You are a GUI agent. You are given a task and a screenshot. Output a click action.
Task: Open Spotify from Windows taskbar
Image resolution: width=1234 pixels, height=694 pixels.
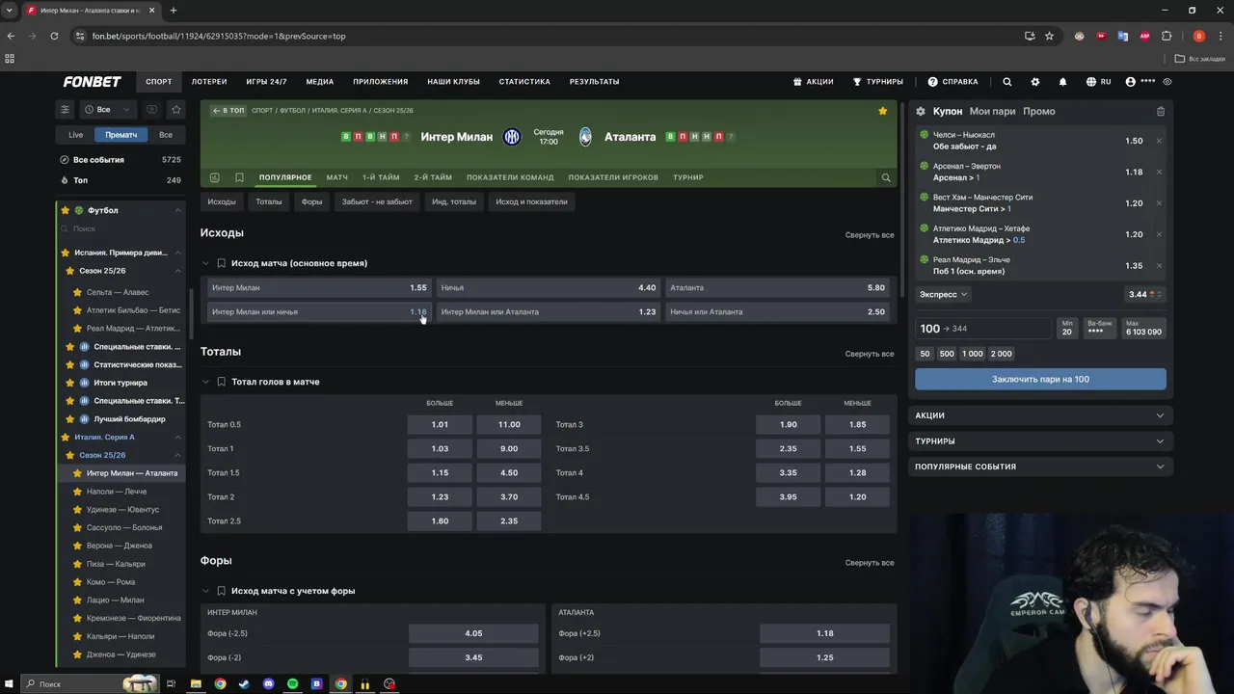292,684
